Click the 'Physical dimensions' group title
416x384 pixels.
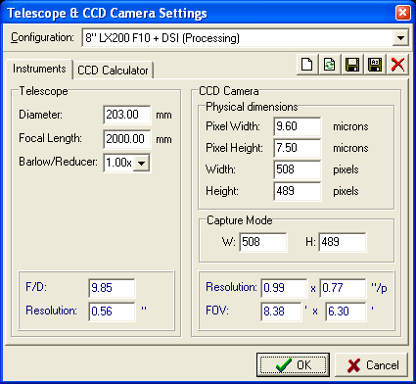coord(252,107)
